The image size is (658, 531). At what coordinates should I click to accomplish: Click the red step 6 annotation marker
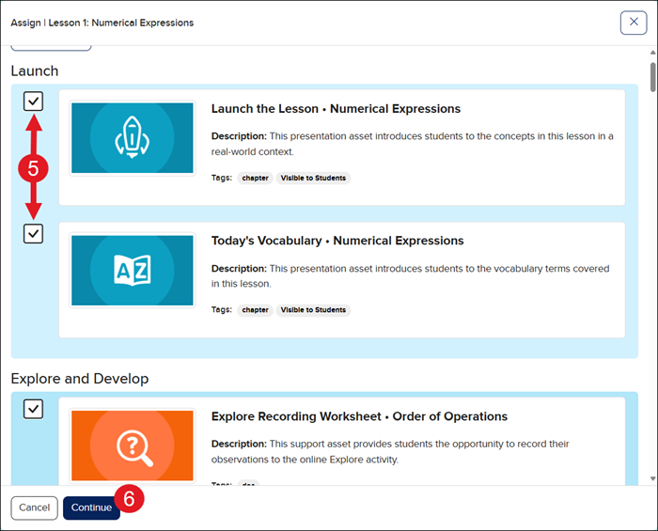tap(130, 499)
